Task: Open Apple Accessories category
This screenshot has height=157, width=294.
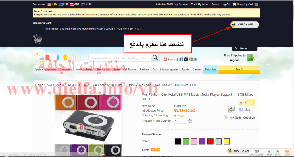Action: click(45, 70)
